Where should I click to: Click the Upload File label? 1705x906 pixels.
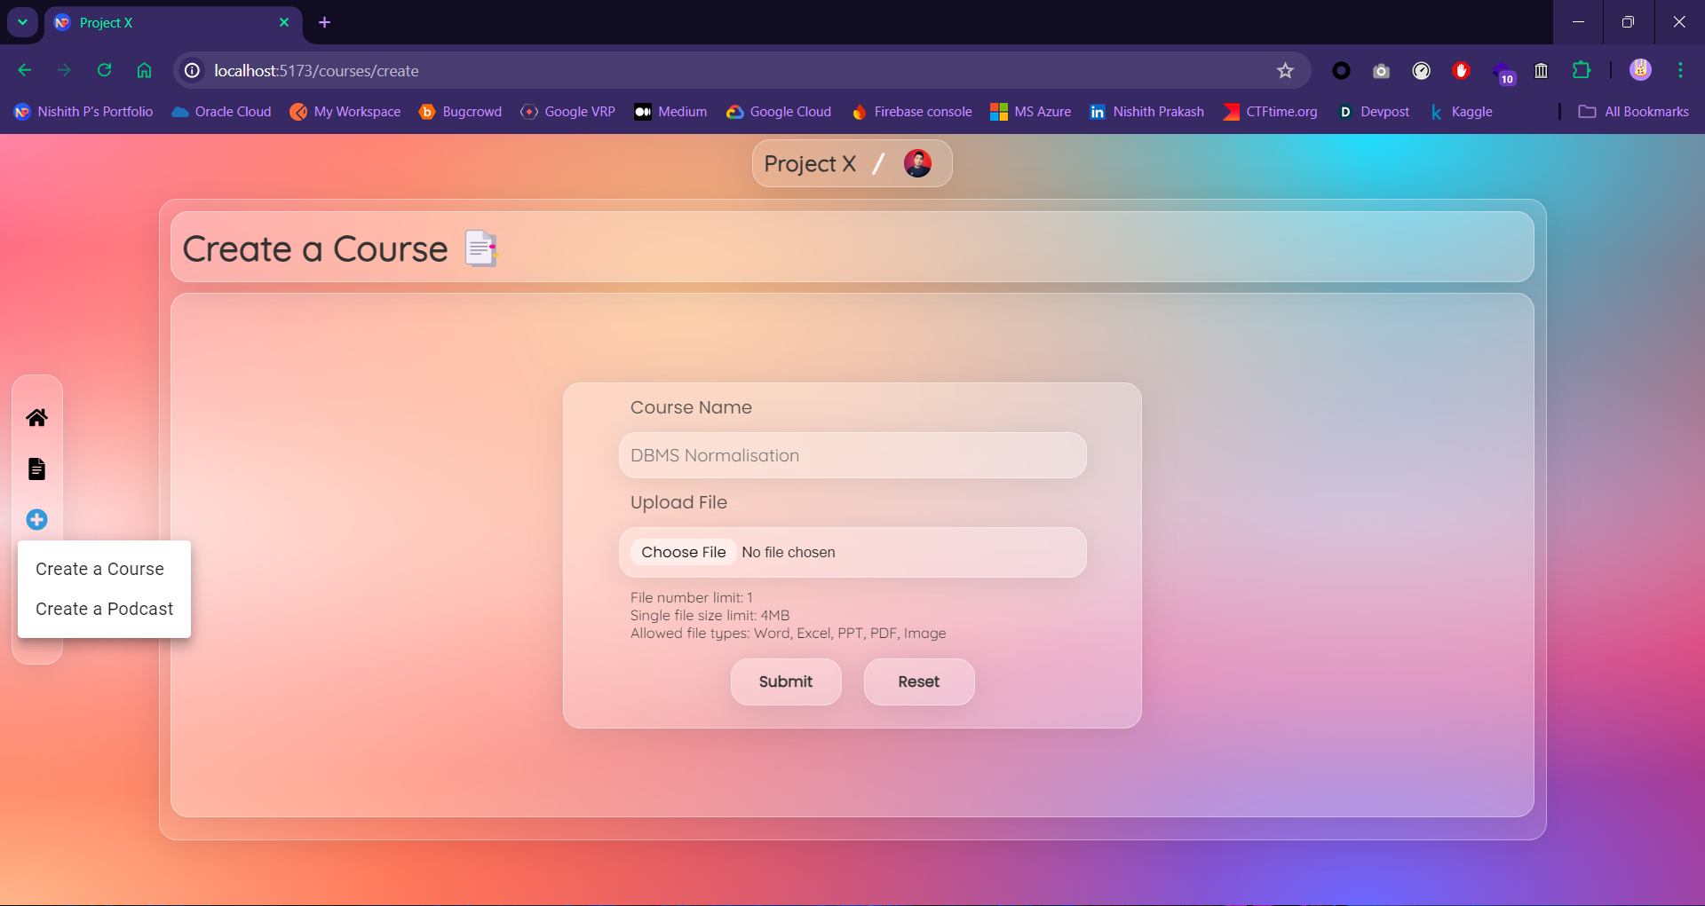[x=678, y=502]
